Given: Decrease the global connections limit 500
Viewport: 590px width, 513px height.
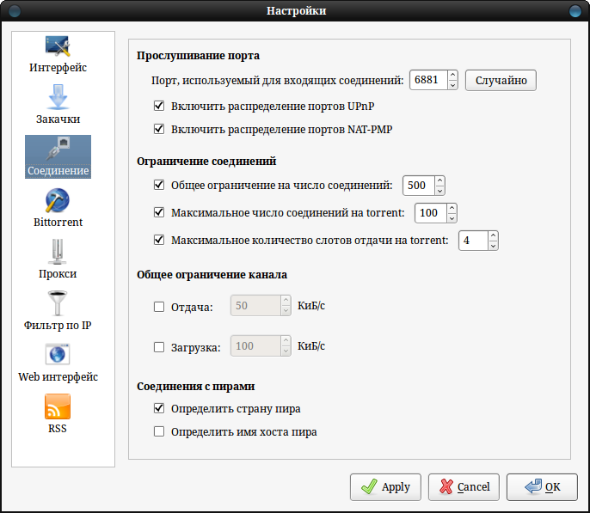Looking at the screenshot, I should pyautogui.click(x=439, y=191).
